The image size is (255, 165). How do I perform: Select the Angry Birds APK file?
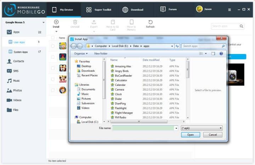point(121,71)
